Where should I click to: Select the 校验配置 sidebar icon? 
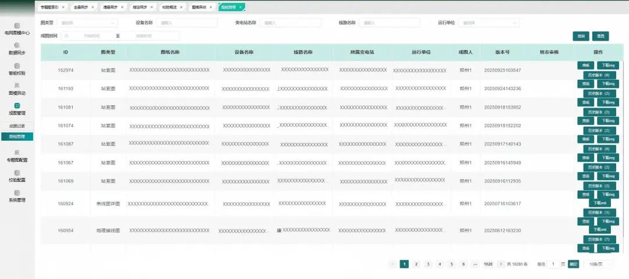click(x=17, y=173)
